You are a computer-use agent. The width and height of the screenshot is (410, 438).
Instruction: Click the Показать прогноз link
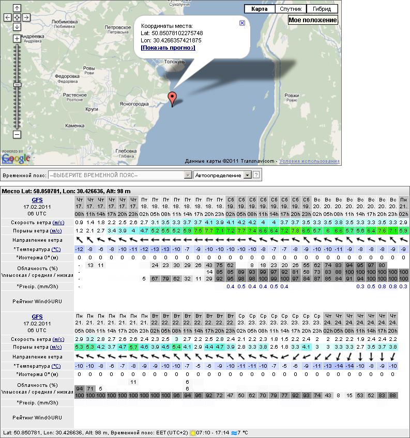coord(168,48)
